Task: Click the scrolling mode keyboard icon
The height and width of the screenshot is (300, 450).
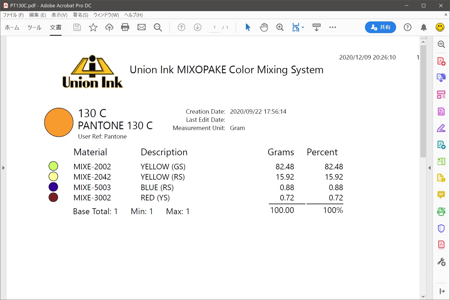Action: tap(317, 27)
